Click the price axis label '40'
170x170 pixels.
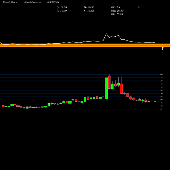pyautogui.click(x=161, y=87)
